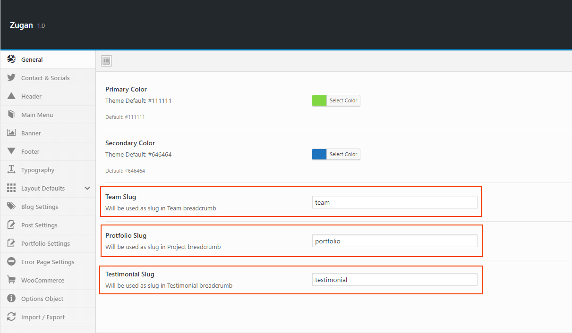Click 'Will be used as slug in Team breadcrumb'

161,208
